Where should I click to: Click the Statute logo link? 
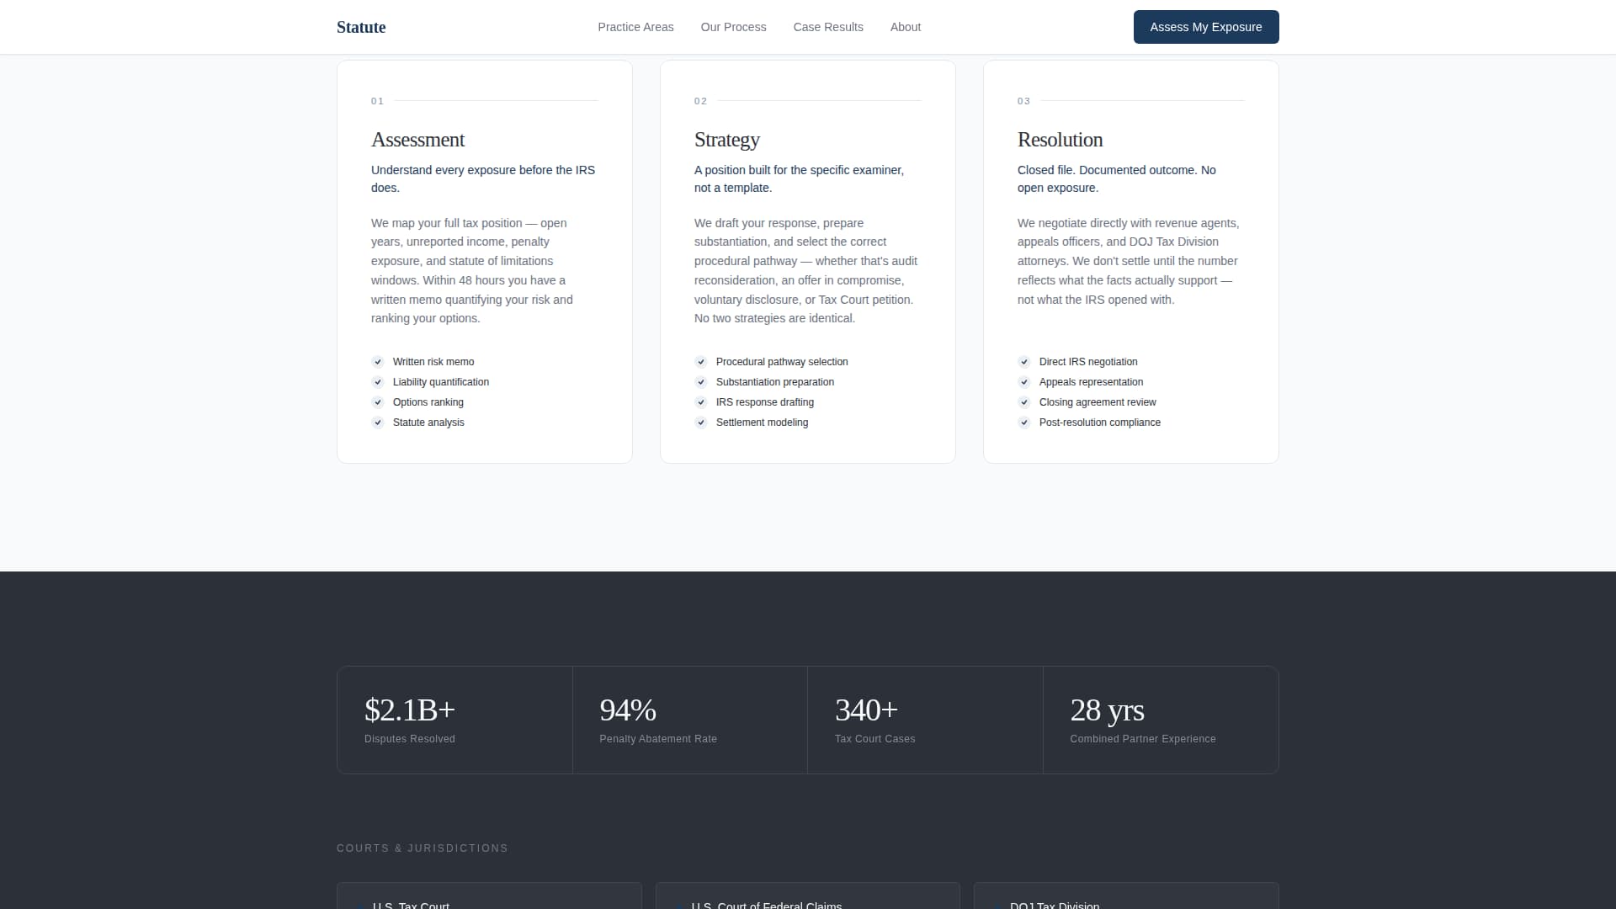361,27
